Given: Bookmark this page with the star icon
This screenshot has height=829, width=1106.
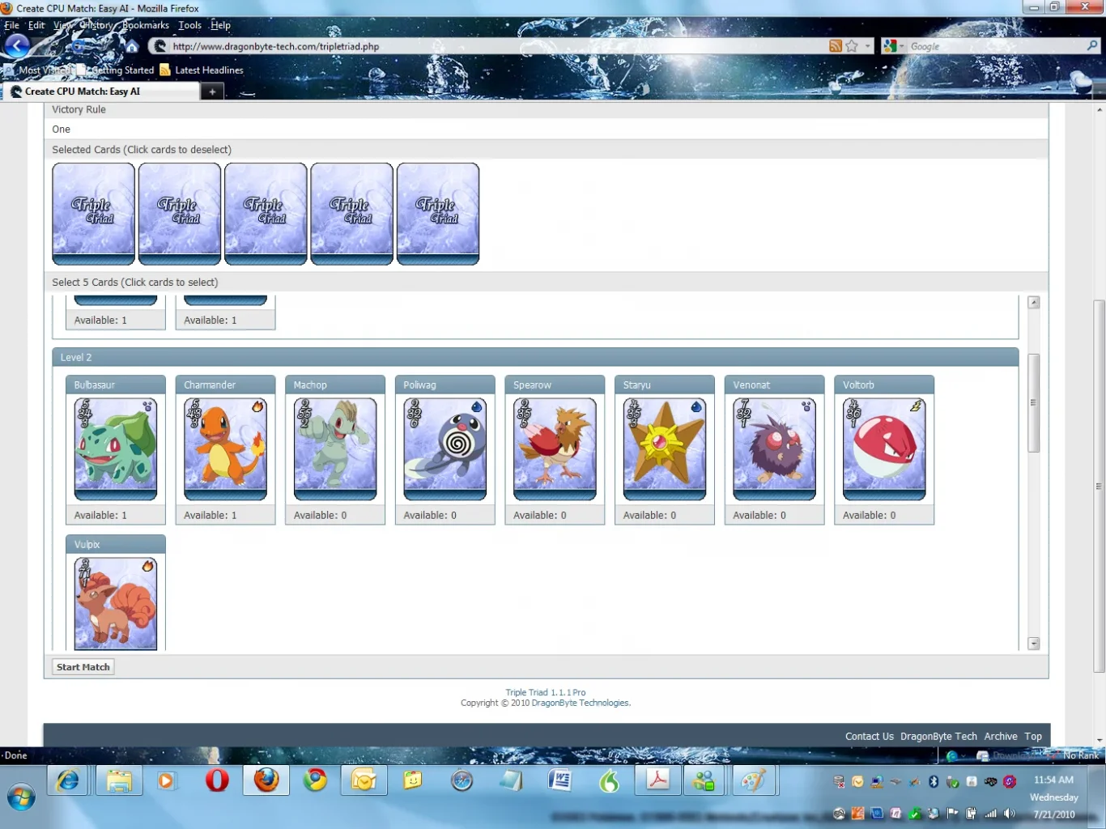Looking at the screenshot, I should tap(852, 46).
